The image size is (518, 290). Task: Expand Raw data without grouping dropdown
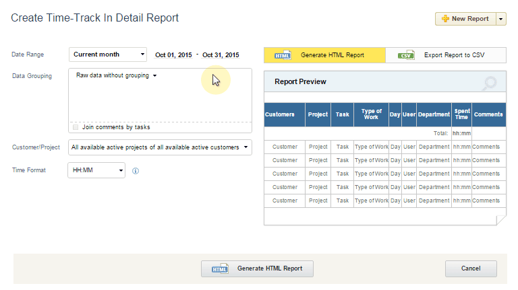[x=117, y=75]
